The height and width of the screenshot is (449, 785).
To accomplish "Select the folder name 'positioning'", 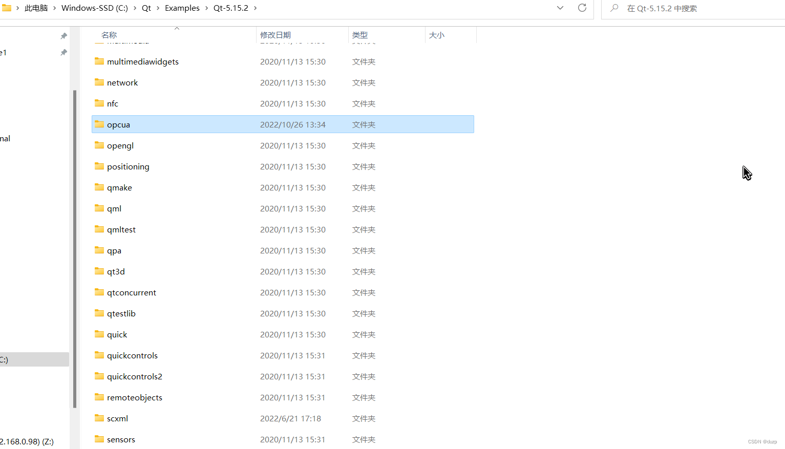I will click(x=128, y=166).
